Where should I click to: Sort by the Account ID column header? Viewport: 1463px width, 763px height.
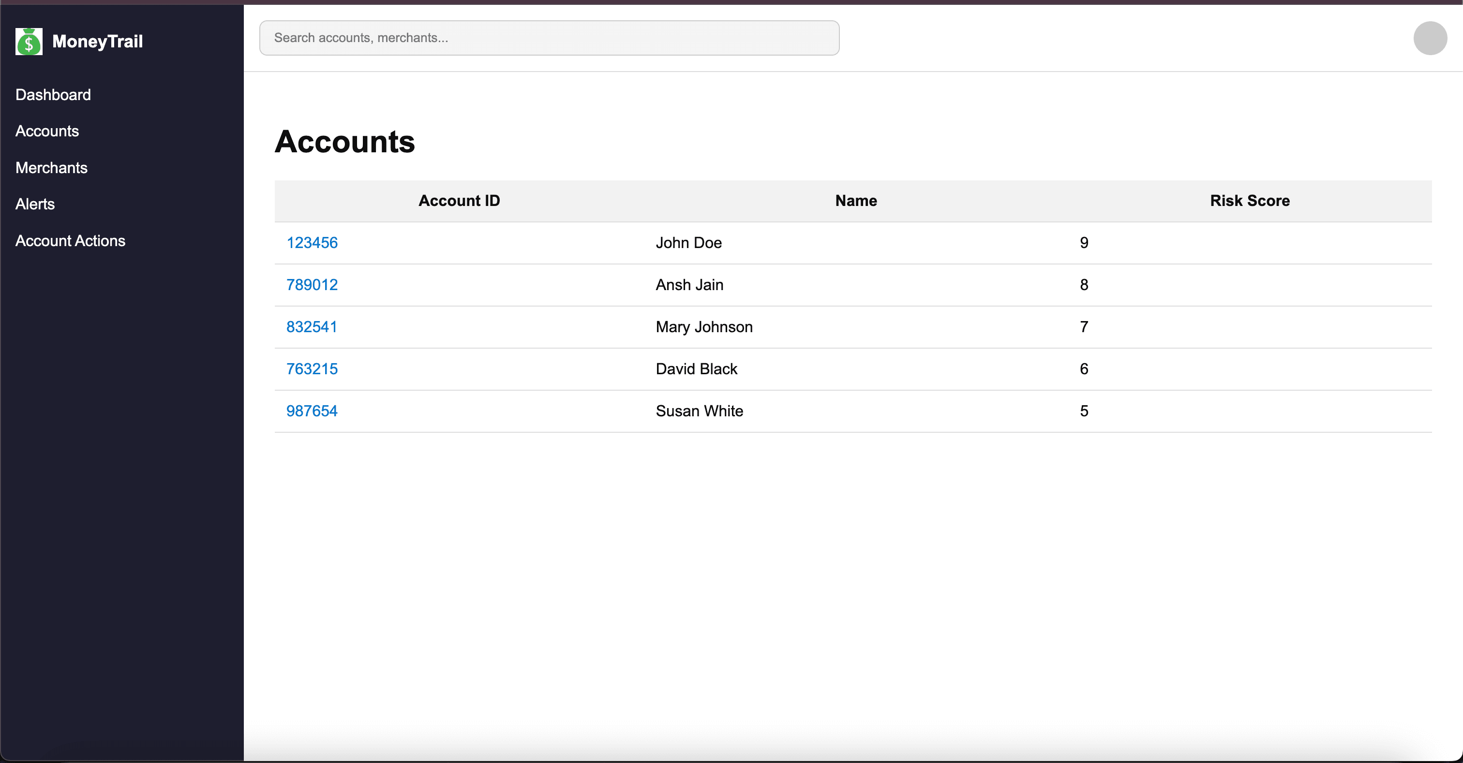459,200
